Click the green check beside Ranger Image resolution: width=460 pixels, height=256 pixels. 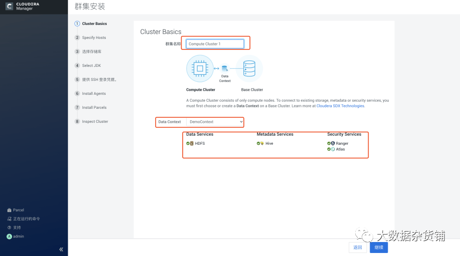pos(329,143)
